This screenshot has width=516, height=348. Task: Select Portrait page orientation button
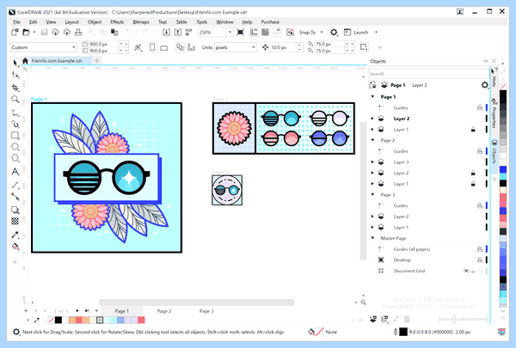(152, 47)
